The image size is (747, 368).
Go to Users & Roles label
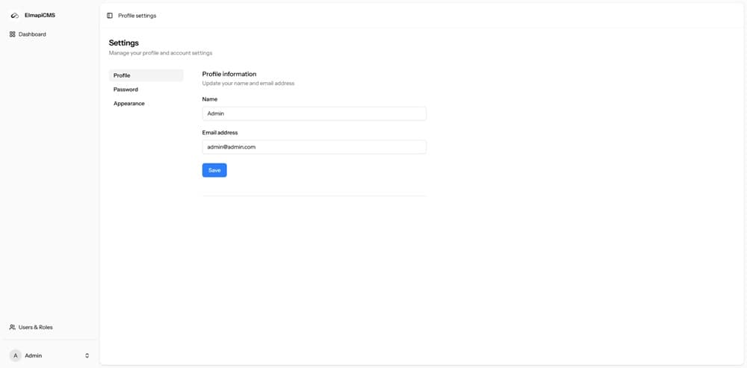pyautogui.click(x=36, y=328)
